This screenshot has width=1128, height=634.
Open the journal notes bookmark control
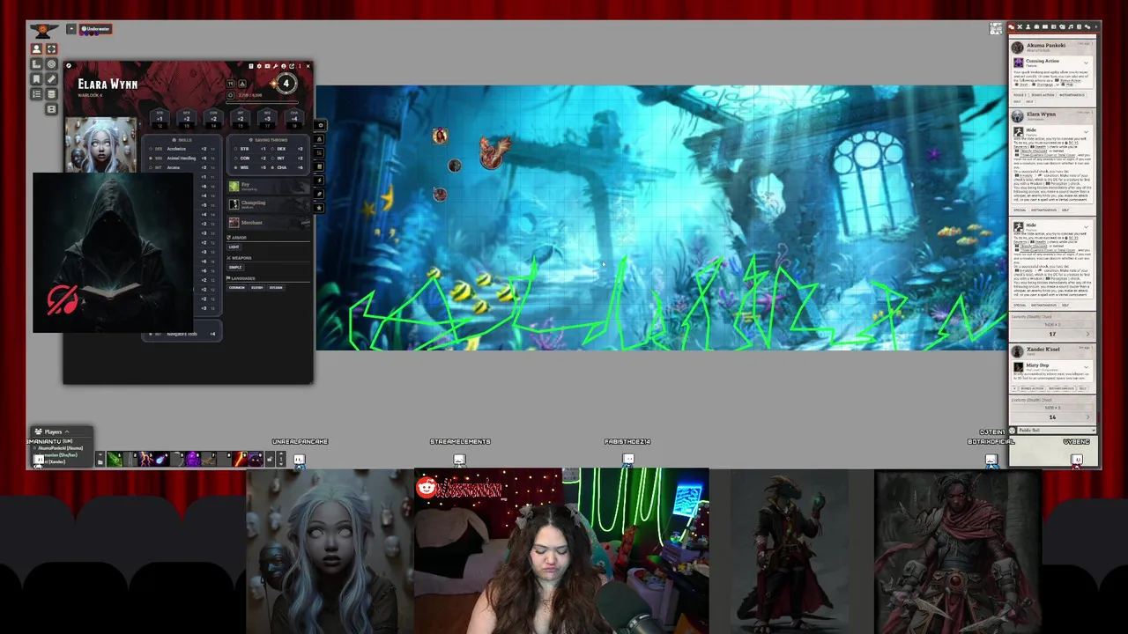pos(36,79)
